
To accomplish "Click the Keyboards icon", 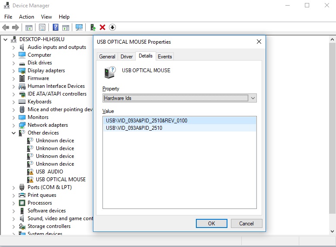I will coord(22,102).
